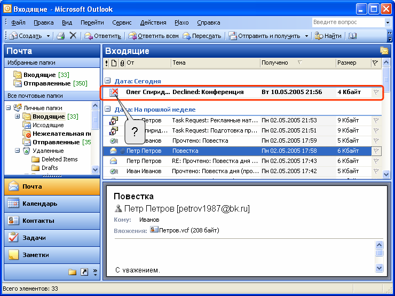
Task: Select the RE: Прочтено: Повестка дня message
Action: (242, 161)
